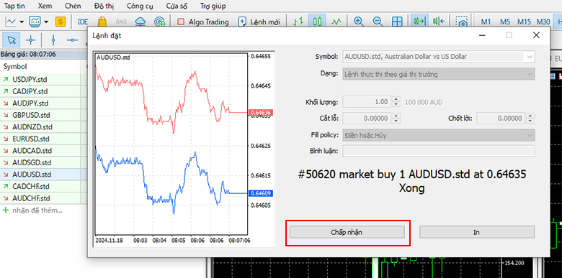Screen dimensions: 562x278
Task: Click the Bình luận comment field
Action: point(439,151)
